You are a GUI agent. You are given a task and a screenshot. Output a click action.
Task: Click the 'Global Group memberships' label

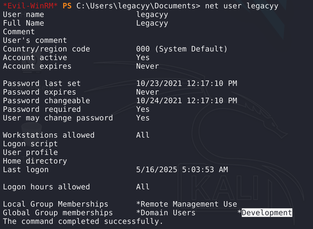coord(58,213)
